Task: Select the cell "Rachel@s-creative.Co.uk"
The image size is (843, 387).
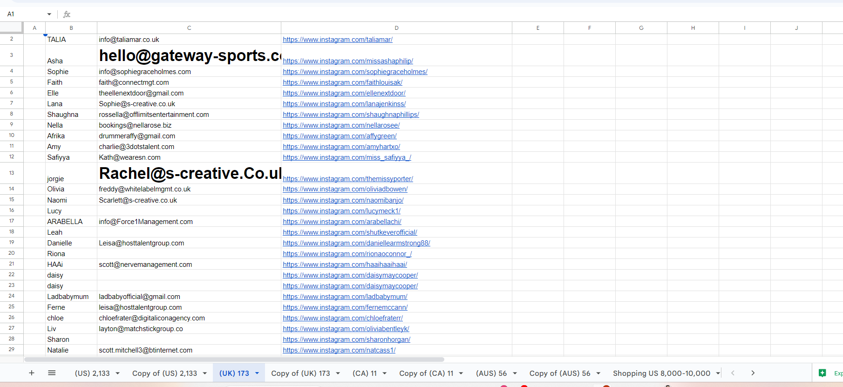Action: 189,173
